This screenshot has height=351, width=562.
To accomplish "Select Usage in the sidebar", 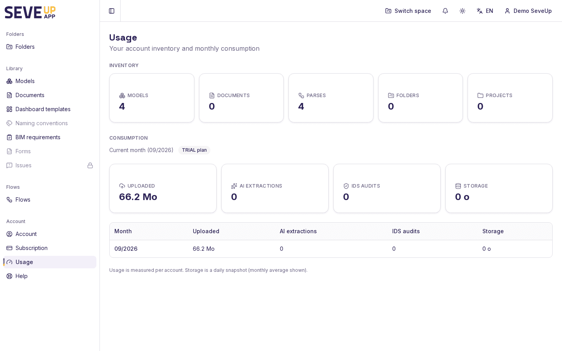I will pos(50,262).
